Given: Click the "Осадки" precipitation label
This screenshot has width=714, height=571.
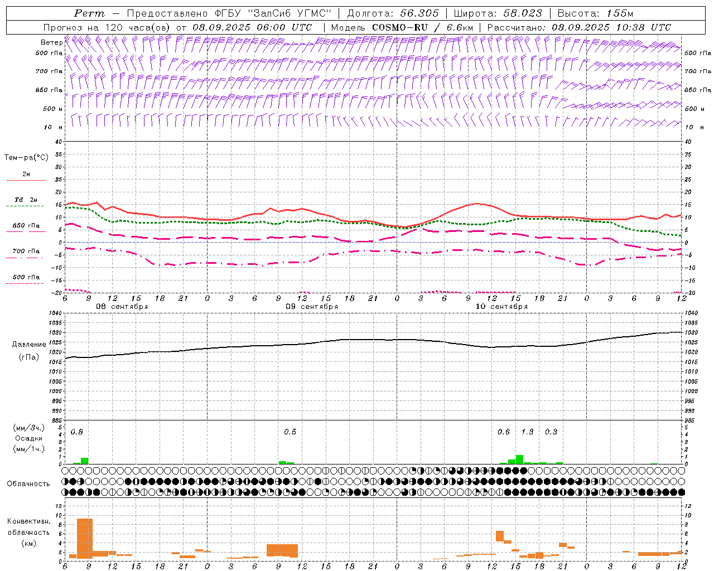Looking at the screenshot, I should point(29,438).
